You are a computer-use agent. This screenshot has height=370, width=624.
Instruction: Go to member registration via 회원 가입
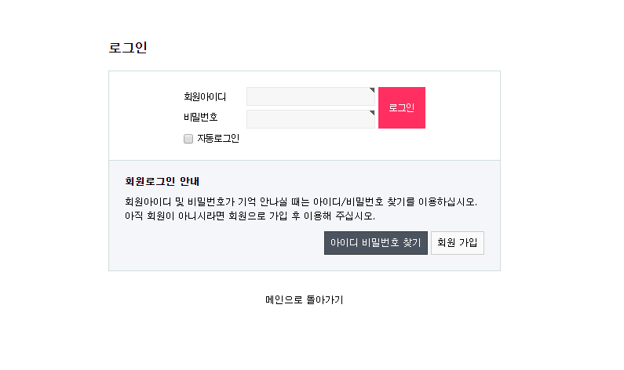pyautogui.click(x=458, y=243)
